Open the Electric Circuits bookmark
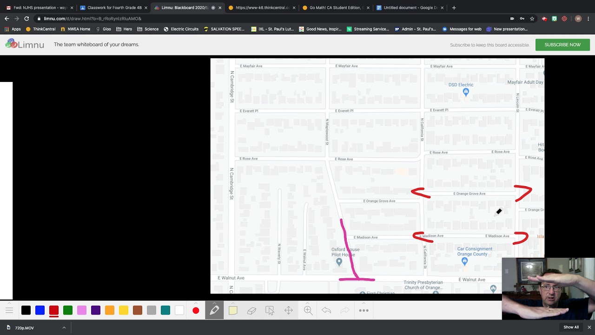 coord(181,29)
